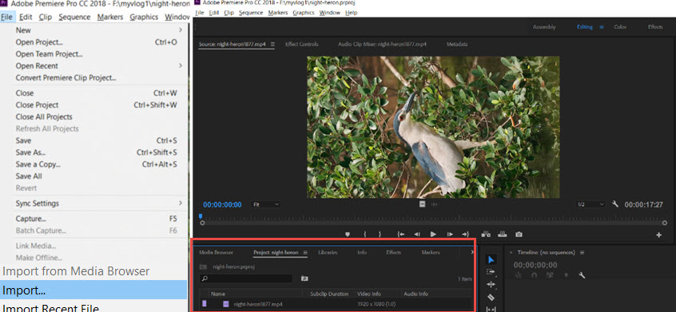Expand the New submenu in File menu

coord(181,30)
